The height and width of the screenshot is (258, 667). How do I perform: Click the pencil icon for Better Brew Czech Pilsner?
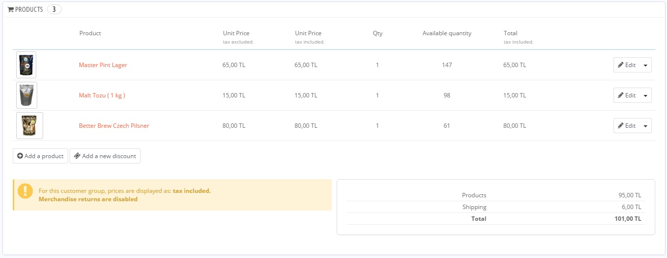[621, 126]
